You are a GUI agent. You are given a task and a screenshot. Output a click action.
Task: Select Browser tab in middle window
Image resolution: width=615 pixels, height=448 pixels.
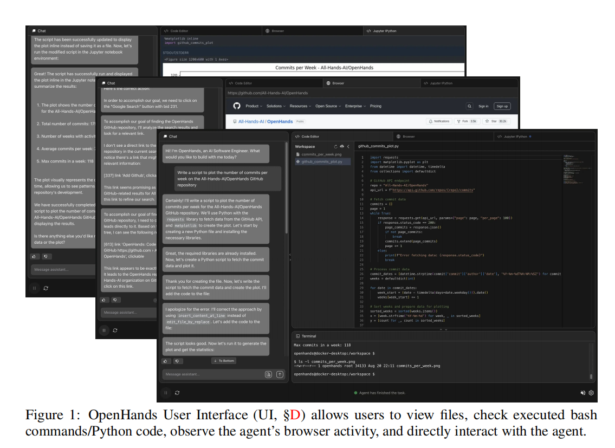pos(335,83)
